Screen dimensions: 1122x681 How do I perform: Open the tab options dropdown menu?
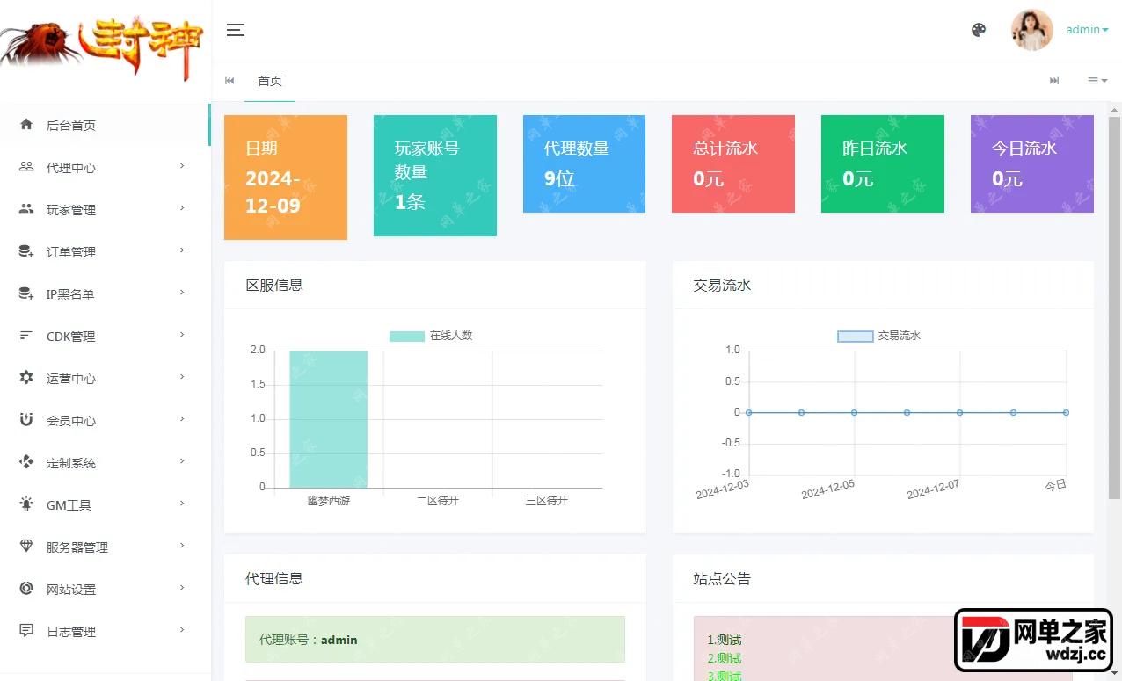click(1097, 81)
